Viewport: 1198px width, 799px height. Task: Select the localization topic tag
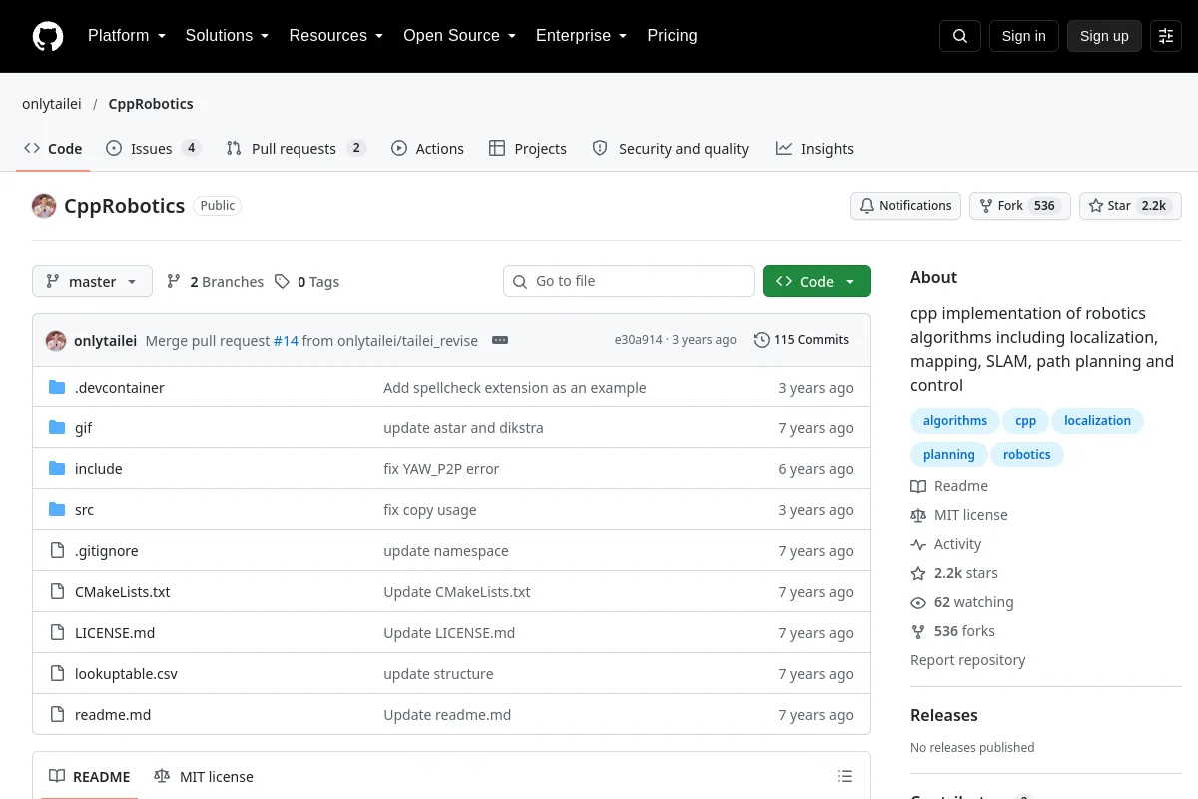coord(1097,421)
